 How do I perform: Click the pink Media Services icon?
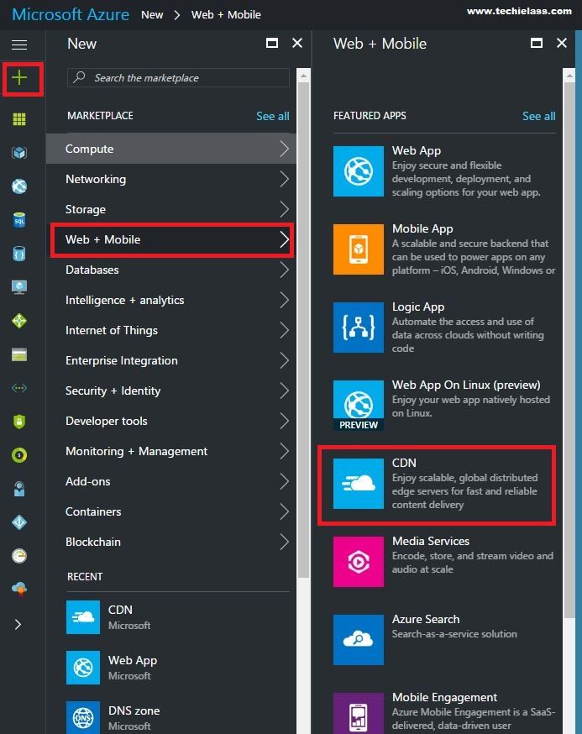click(359, 562)
